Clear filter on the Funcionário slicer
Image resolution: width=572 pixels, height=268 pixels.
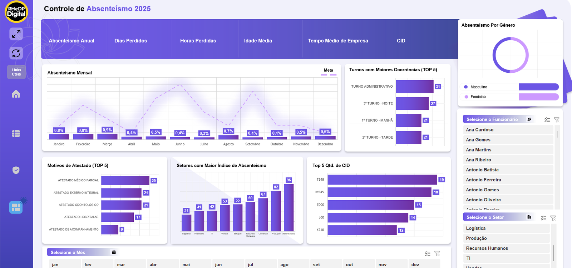pyautogui.click(x=557, y=120)
